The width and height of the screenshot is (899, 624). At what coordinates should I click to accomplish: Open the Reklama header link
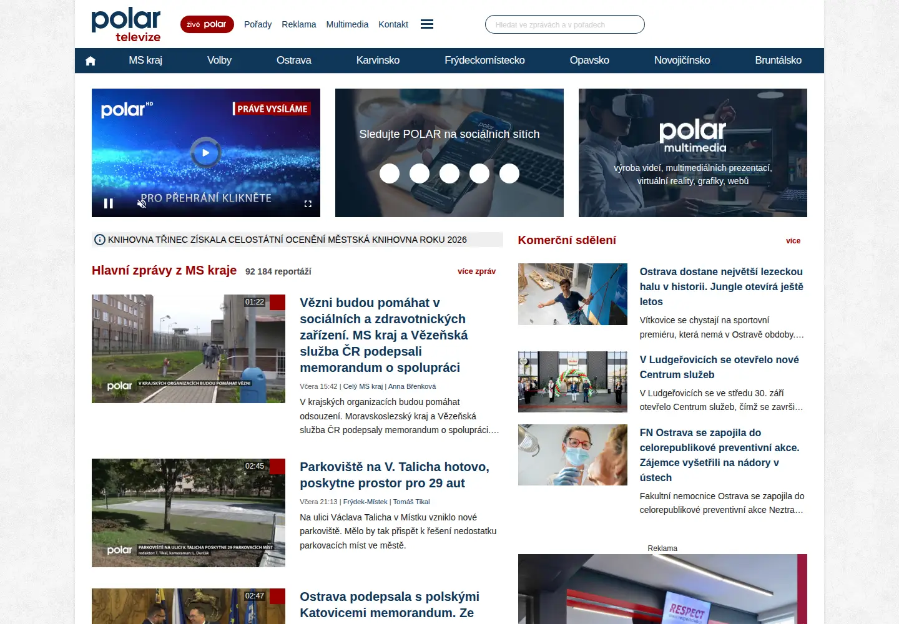(299, 24)
